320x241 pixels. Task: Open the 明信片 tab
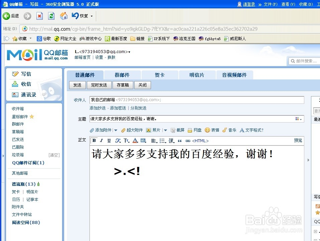[x=197, y=75]
